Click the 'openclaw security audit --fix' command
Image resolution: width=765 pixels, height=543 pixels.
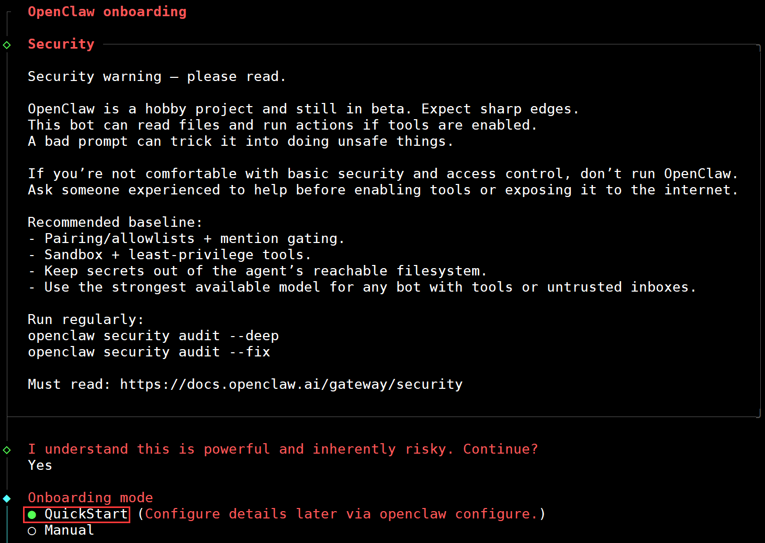click(x=149, y=352)
